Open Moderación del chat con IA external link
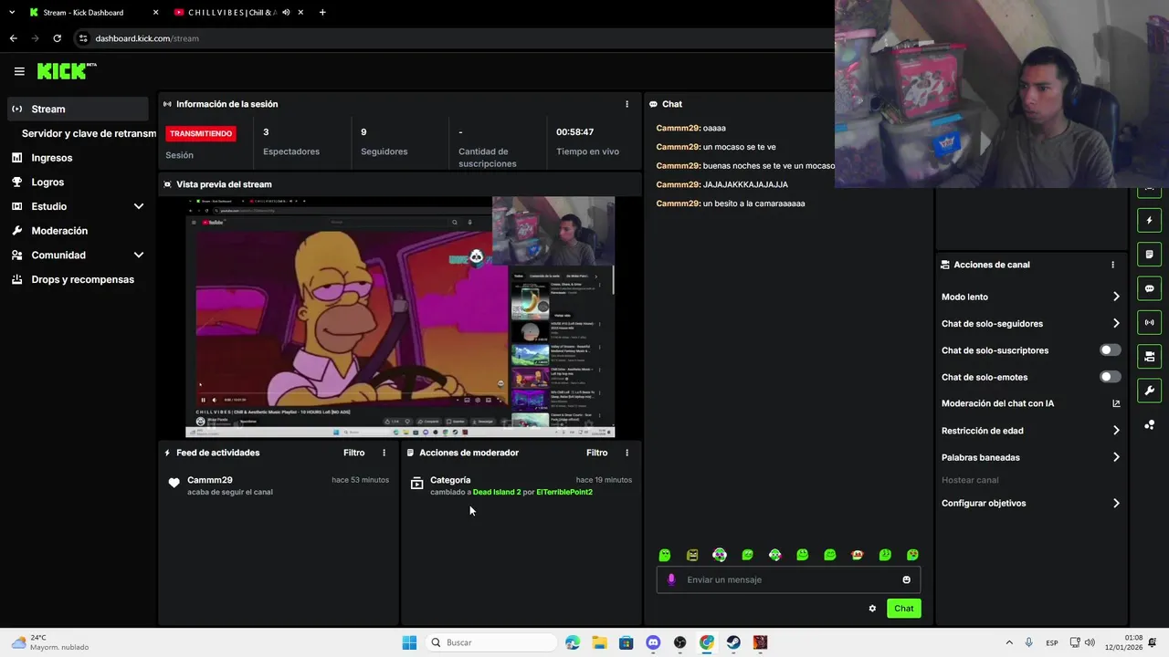 click(1116, 403)
